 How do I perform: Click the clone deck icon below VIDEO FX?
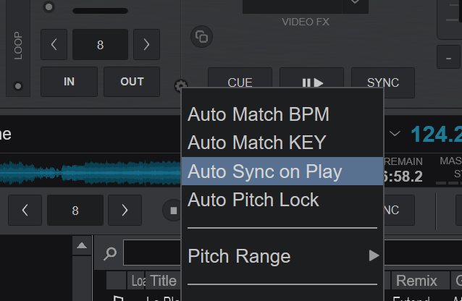click(201, 37)
